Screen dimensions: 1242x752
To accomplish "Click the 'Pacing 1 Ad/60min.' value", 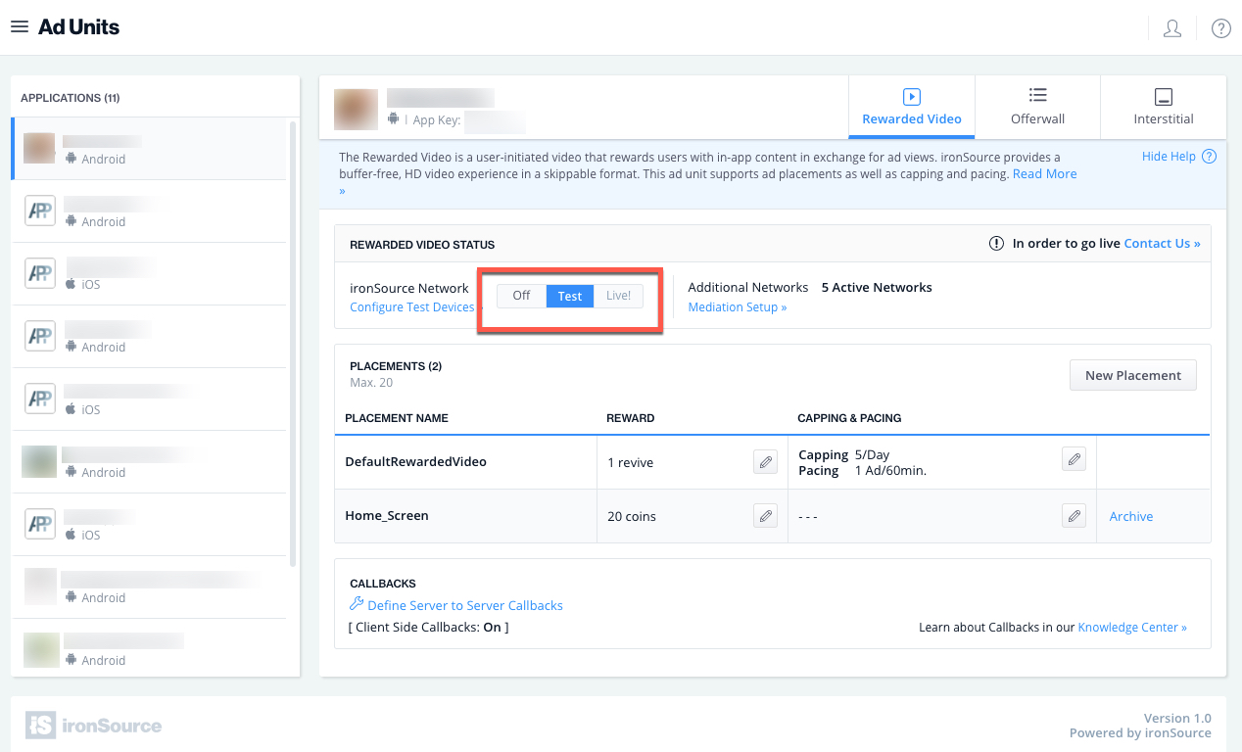I will click(x=863, y=470).
